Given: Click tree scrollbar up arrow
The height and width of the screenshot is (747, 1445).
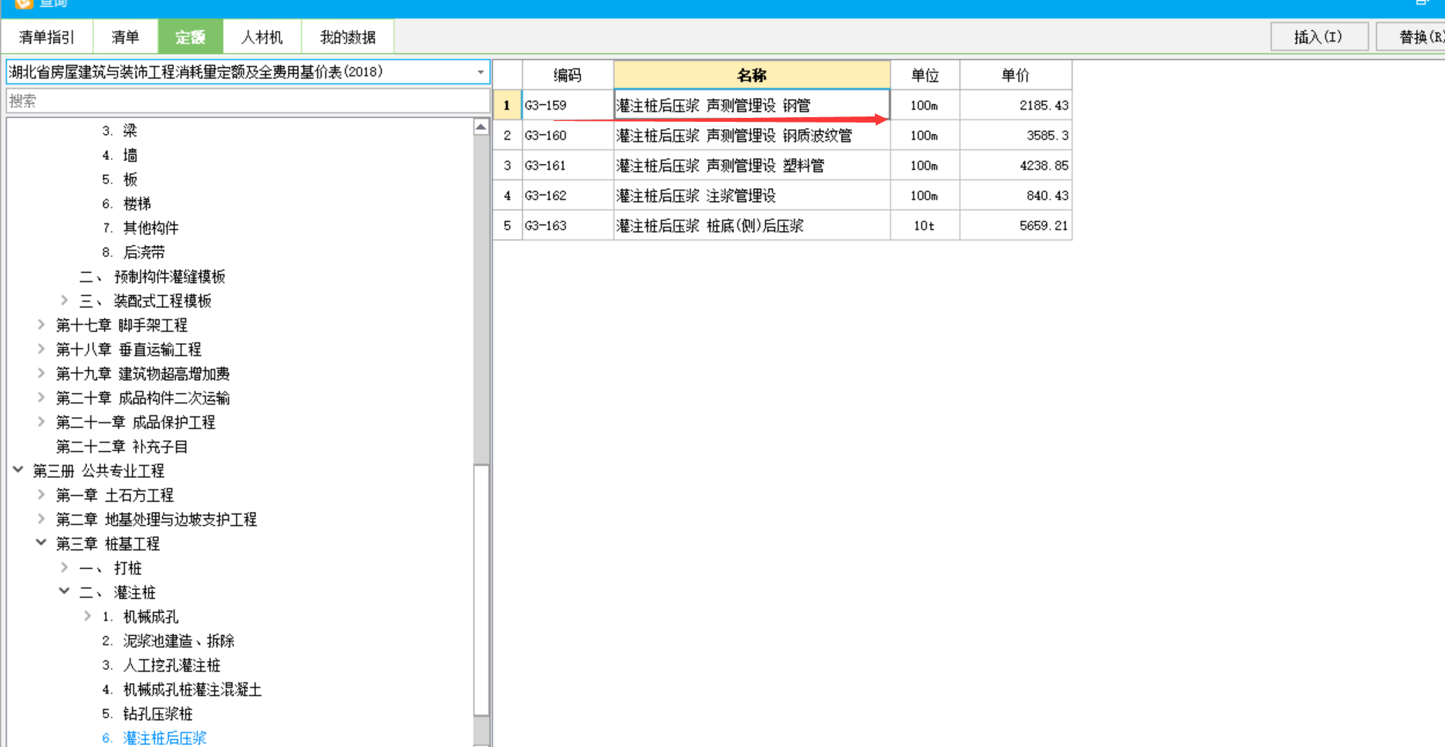Looking at the screenshot, I should [481, 127].
